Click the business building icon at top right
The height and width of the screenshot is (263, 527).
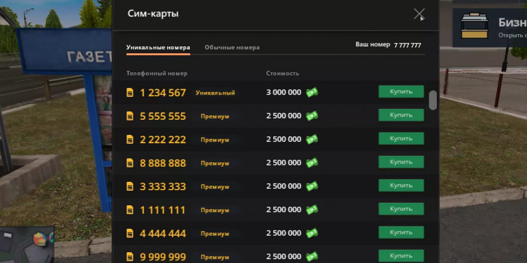click(474, 26)
